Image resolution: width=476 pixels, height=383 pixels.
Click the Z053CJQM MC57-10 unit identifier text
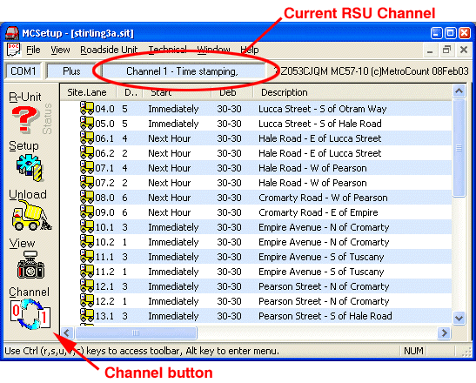pos(374,71)
